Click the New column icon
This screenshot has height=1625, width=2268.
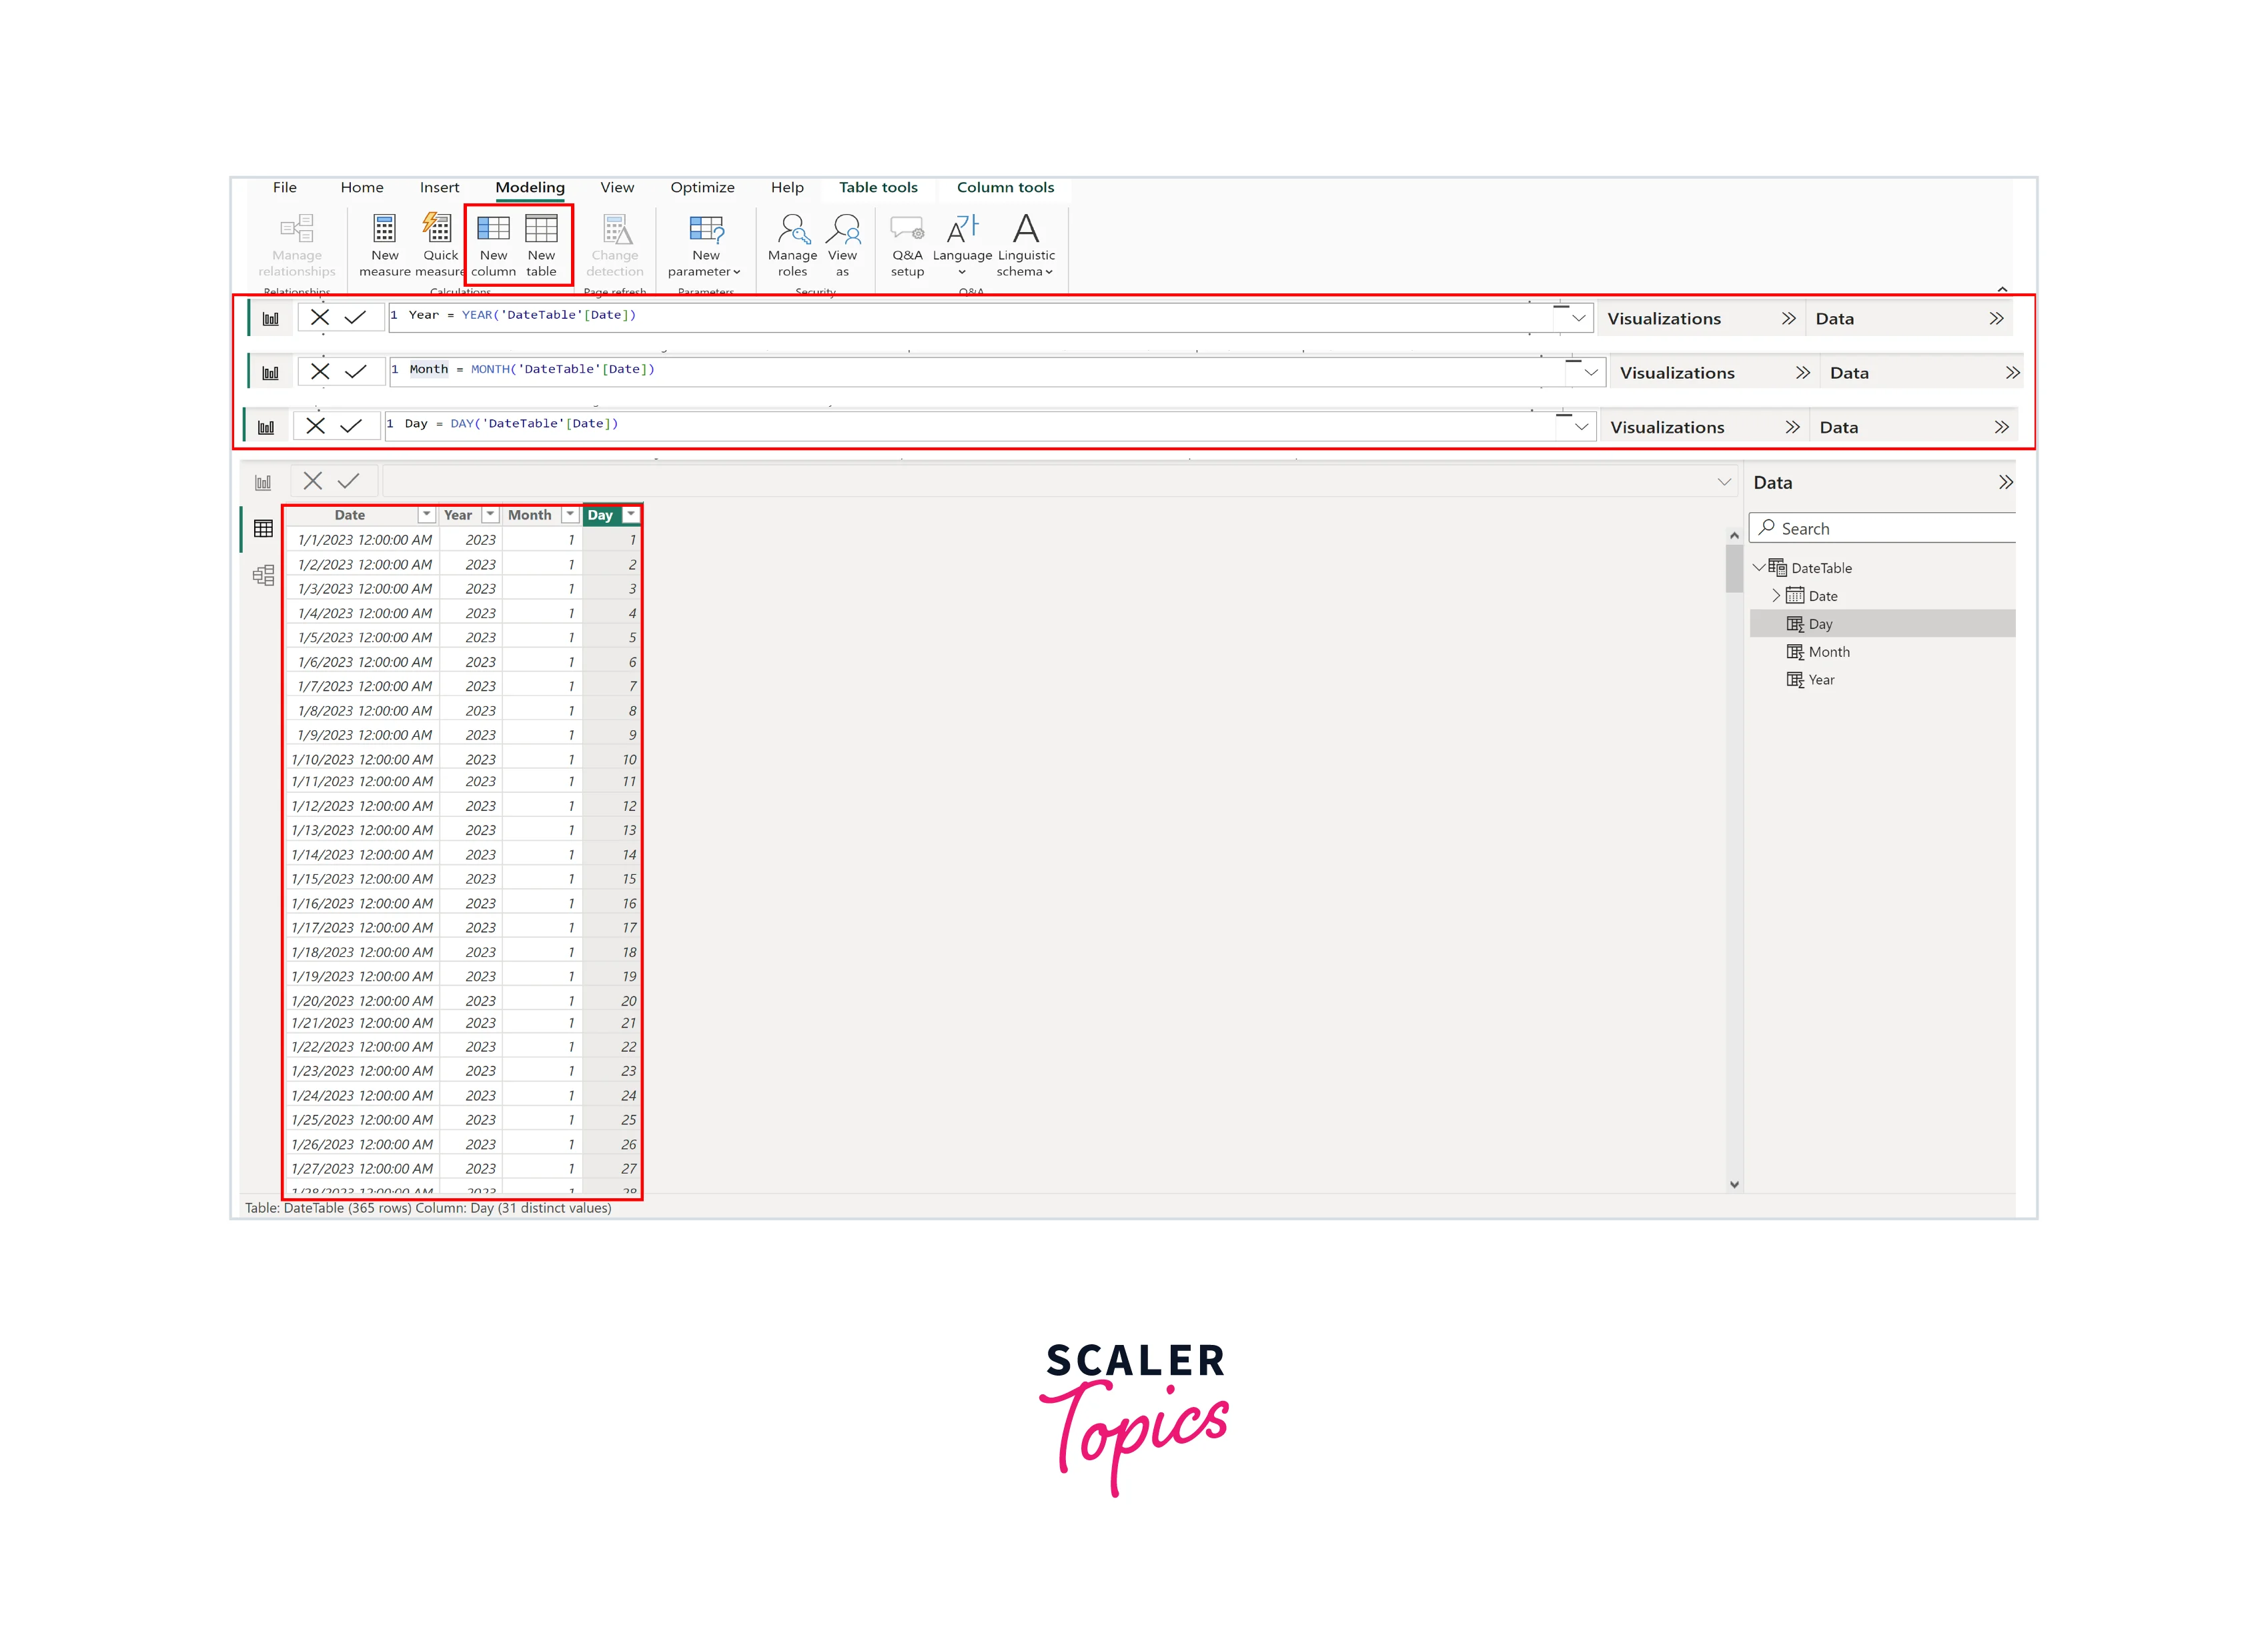pyautogui.click(x=493, y=230)
